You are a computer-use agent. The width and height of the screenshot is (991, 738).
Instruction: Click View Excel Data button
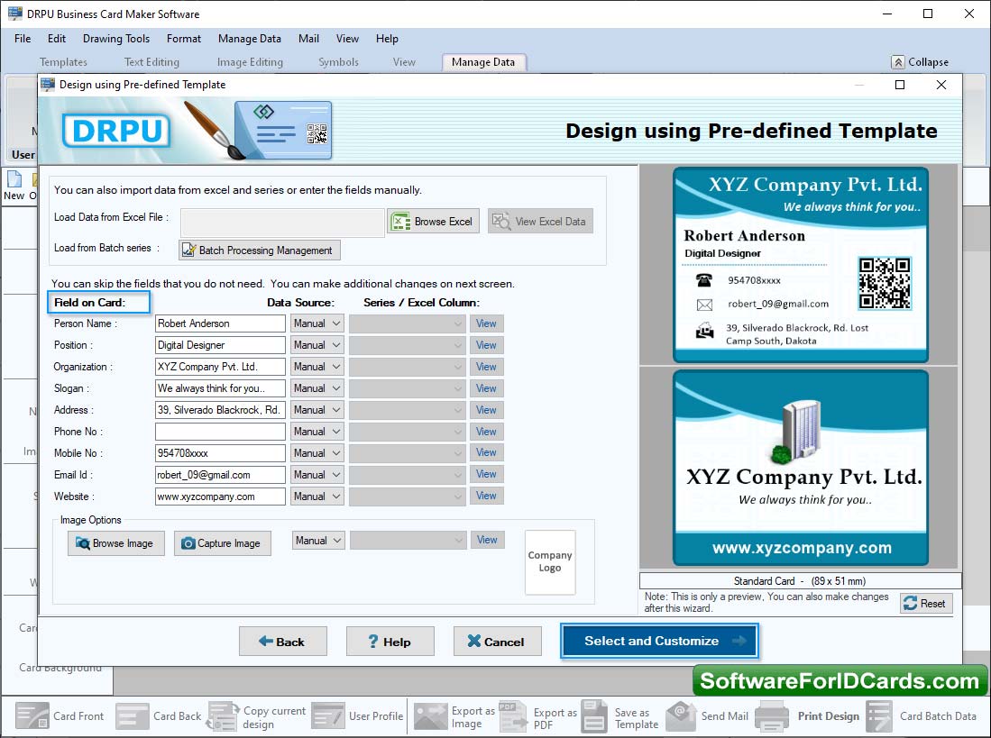(x=540, y=222)
